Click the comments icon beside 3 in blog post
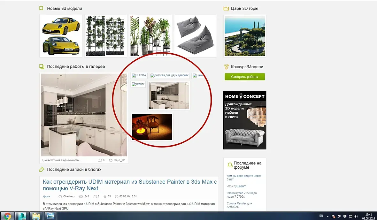377x220 pixels. [x=95, y=196]
